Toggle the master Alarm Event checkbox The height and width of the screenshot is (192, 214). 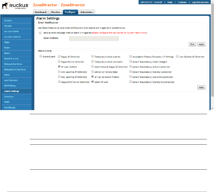[x=41, y=56]
